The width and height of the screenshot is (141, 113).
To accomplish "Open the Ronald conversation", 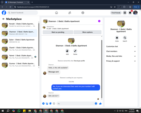I will pos(19,25).
